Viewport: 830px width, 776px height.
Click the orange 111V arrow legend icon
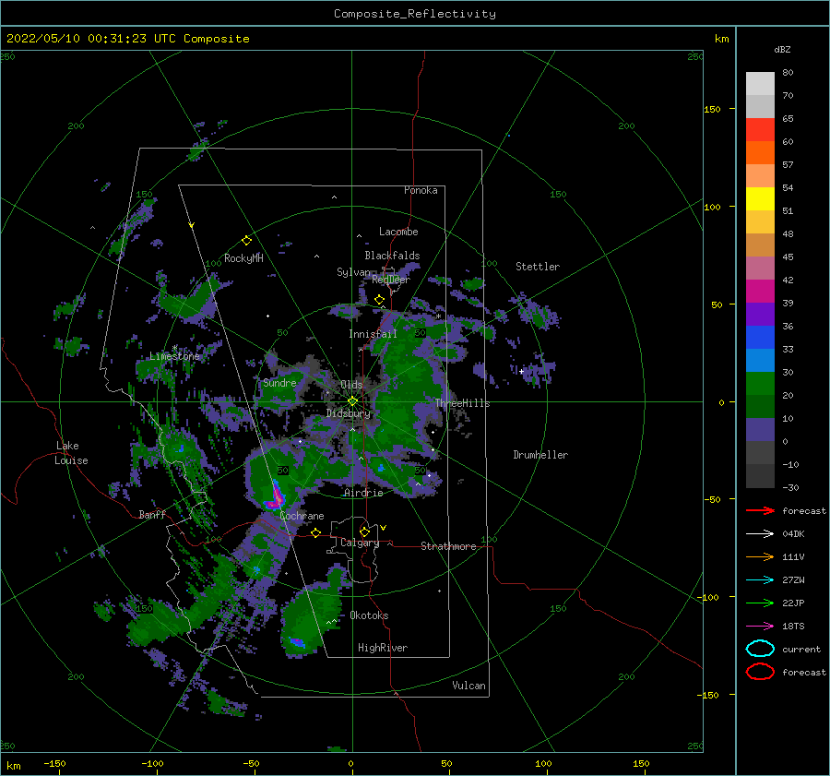[760, 556]
